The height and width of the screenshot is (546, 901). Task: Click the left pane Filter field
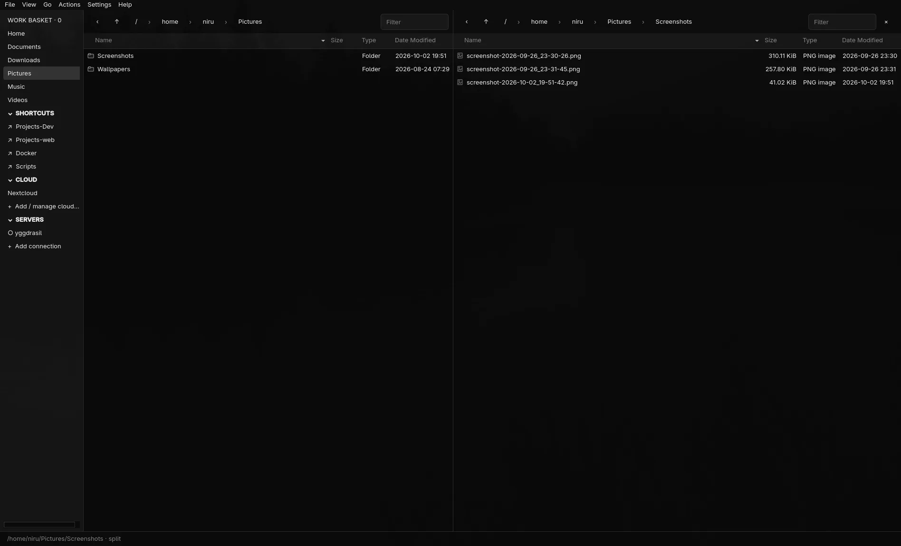414,22
